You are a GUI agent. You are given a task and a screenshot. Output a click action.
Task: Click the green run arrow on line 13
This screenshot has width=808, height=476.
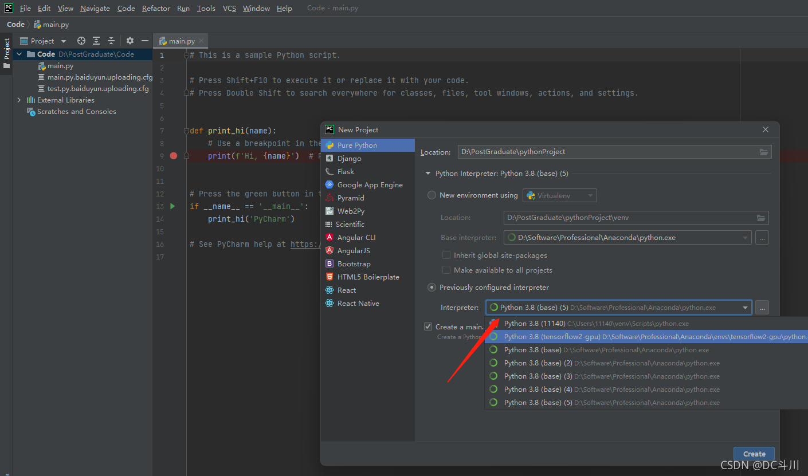point(172,206)
